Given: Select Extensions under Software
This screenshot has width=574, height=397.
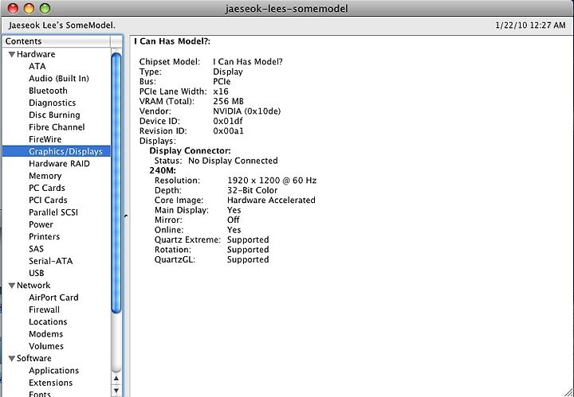Looking at the screenshot, I should (x=51, y=383).
